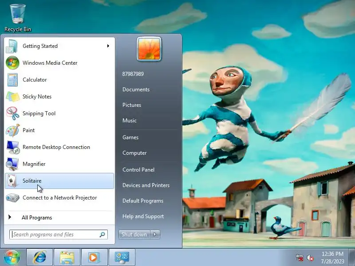Click the Calculator icon
The height and width of the screenshot is (266, 355).
tap(12, 80)
